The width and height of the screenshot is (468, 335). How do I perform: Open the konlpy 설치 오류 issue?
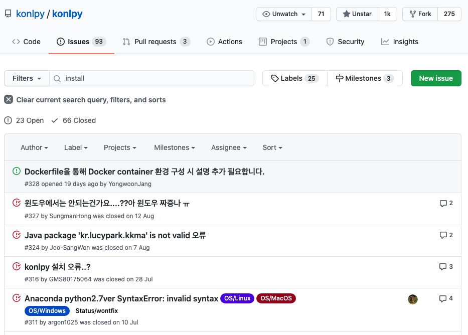click(57, 267)
